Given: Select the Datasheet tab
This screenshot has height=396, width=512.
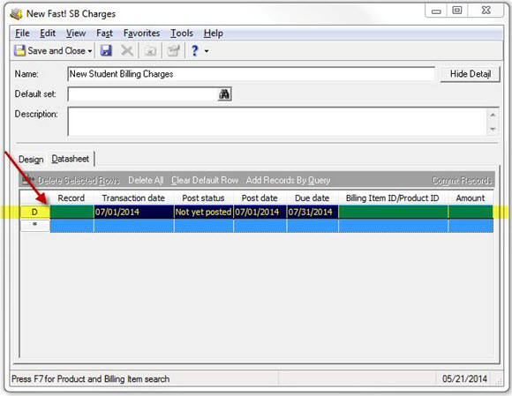Looking at the screenshot, I should [71, 159].
